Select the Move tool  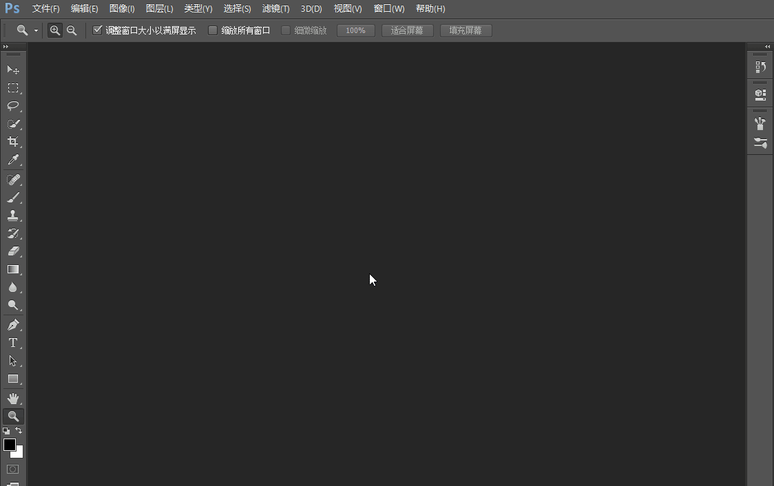(12, 70)
